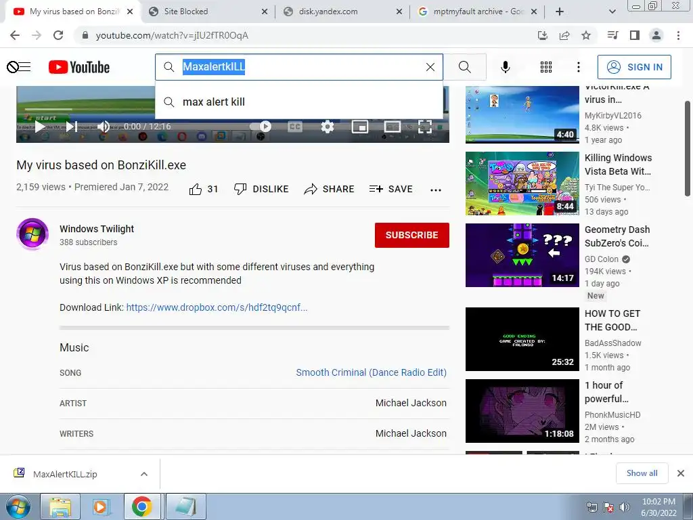The image size is (693, 520).
Task: Click the Windows Twilight channel avatar
Action: pos(32,234)
